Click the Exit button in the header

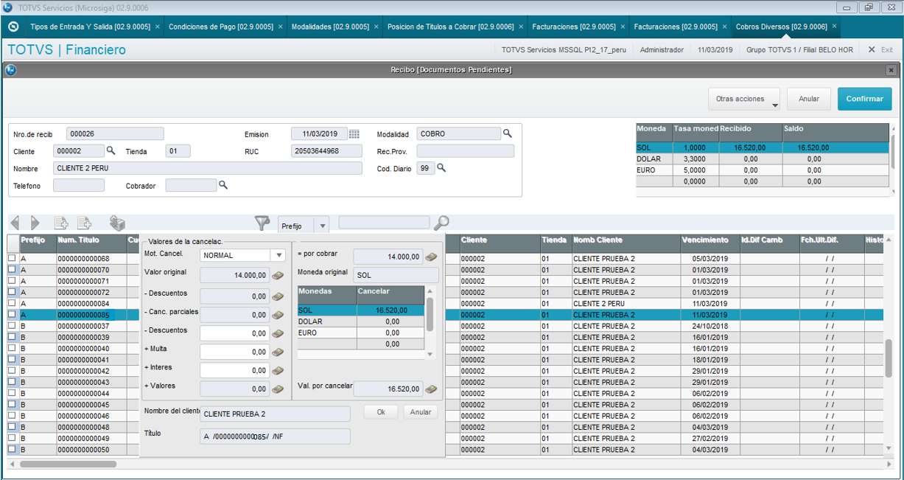[880, 49]
